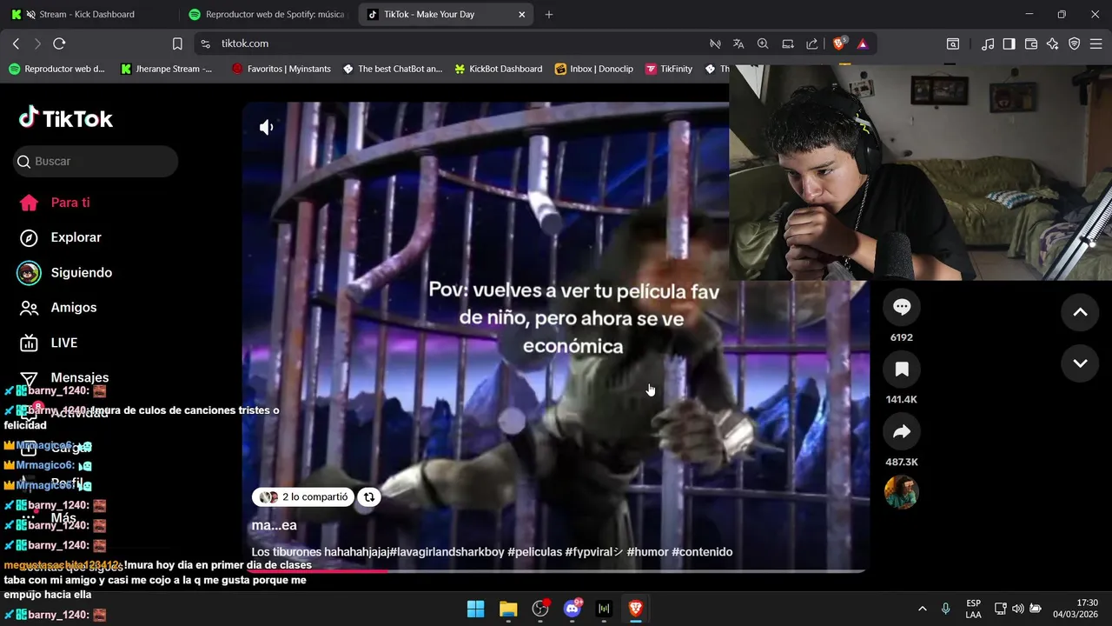Open OBS Studio from taskbar

tap(540, 609)
